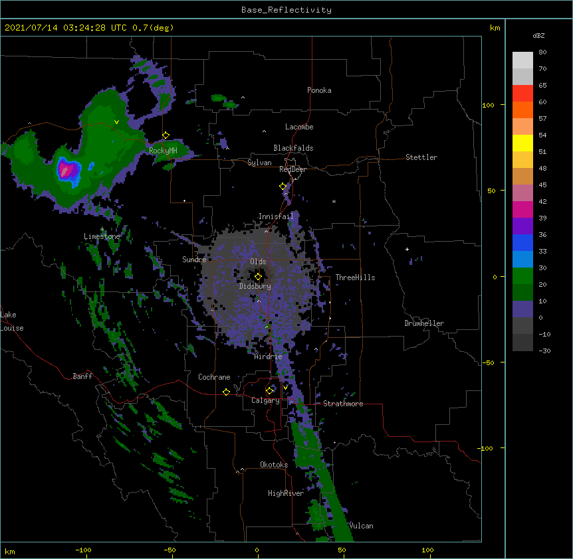The height and width of the screenshot is (559, 573).
Task: Click the Vulcan city label
Action: tap(361, 526)
